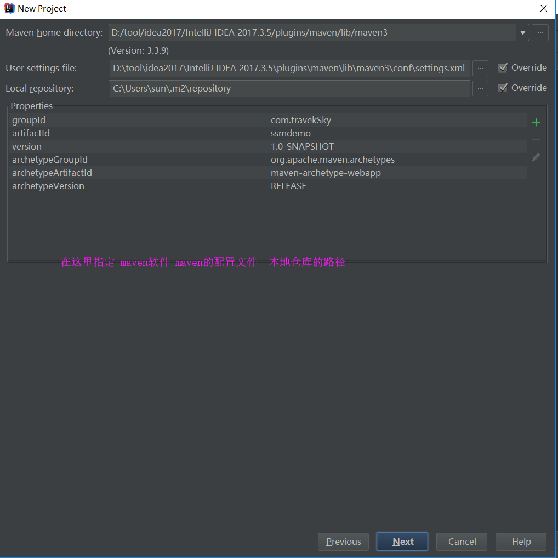Open the Maven home directory dropdown

pyautogui.click(x=522, y=33)
